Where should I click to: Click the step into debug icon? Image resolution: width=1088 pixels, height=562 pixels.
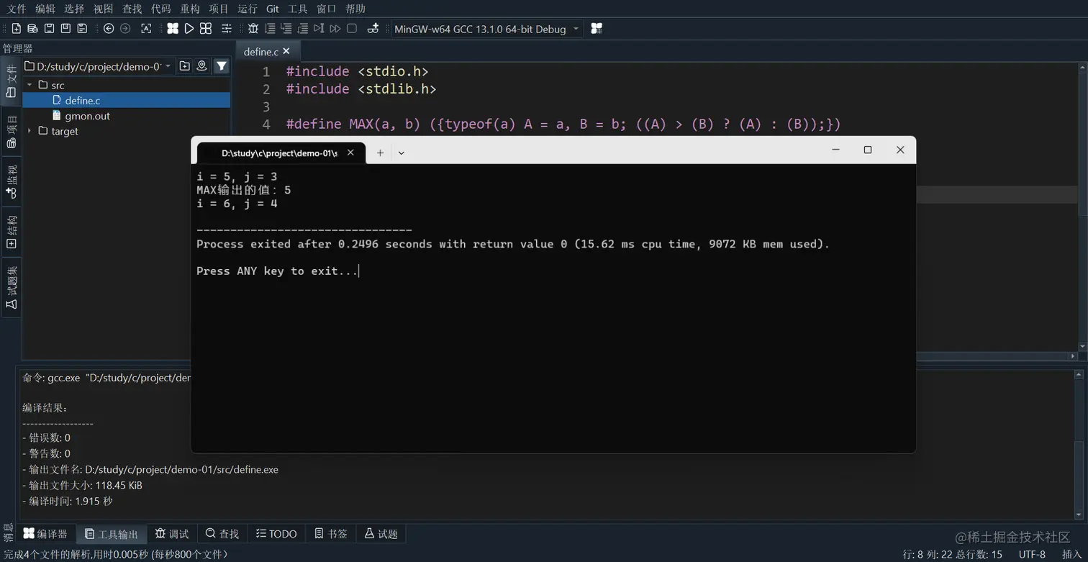(x=286, y=29)
